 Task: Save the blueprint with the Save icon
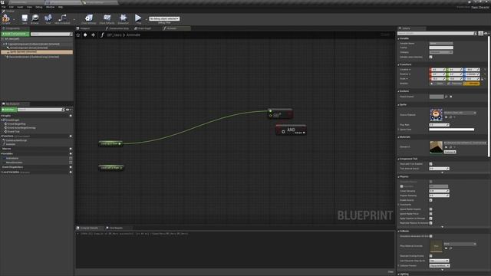tap(25, 18)
